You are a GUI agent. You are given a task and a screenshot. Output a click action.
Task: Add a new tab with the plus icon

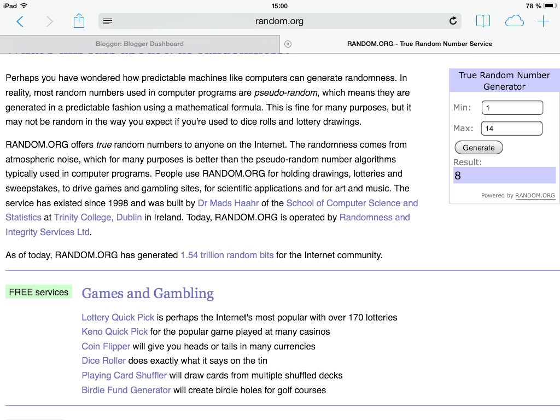coord(543,21)
